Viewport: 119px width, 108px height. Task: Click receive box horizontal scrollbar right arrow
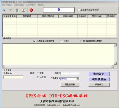[x=112, y=66]
